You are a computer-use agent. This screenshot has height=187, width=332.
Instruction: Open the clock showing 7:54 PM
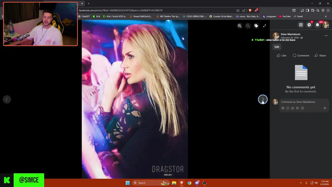coord(324,183)
